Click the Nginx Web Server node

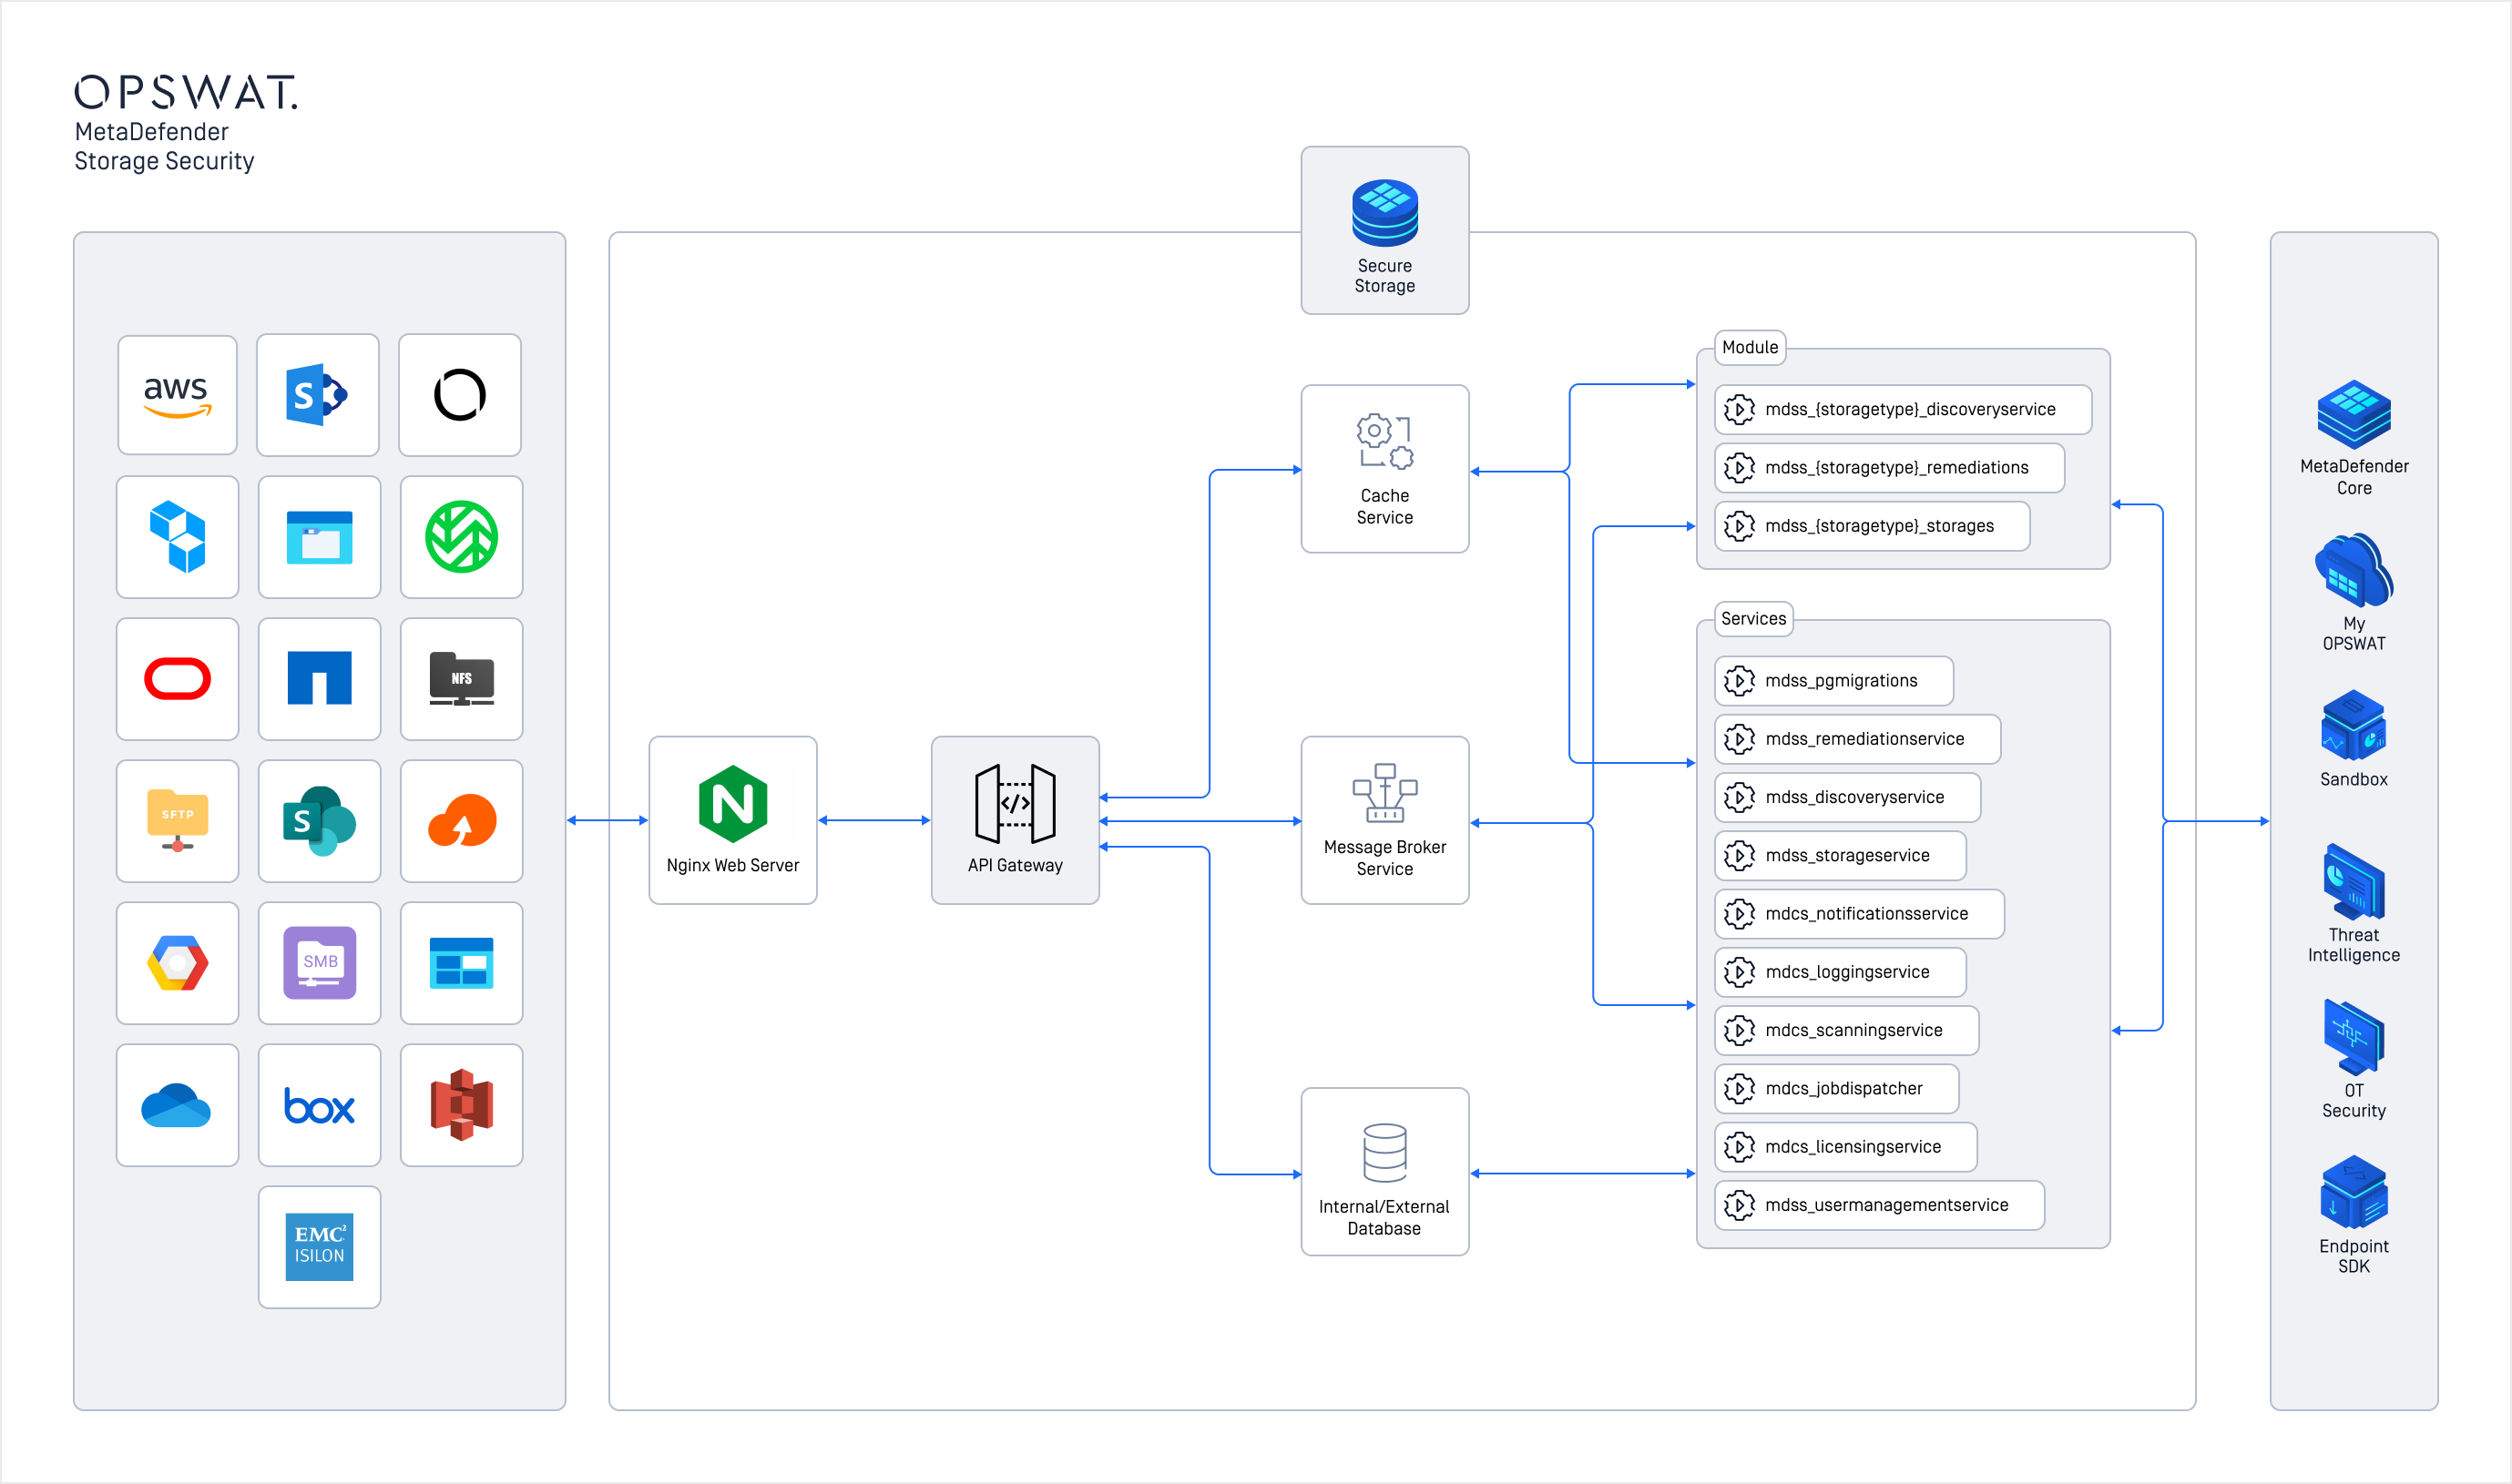click(732, 820)
